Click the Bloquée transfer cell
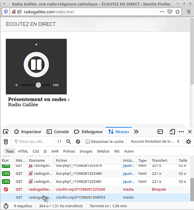This screenshot has height=210, width=194. pyautogui.click(x=159, y=189)
